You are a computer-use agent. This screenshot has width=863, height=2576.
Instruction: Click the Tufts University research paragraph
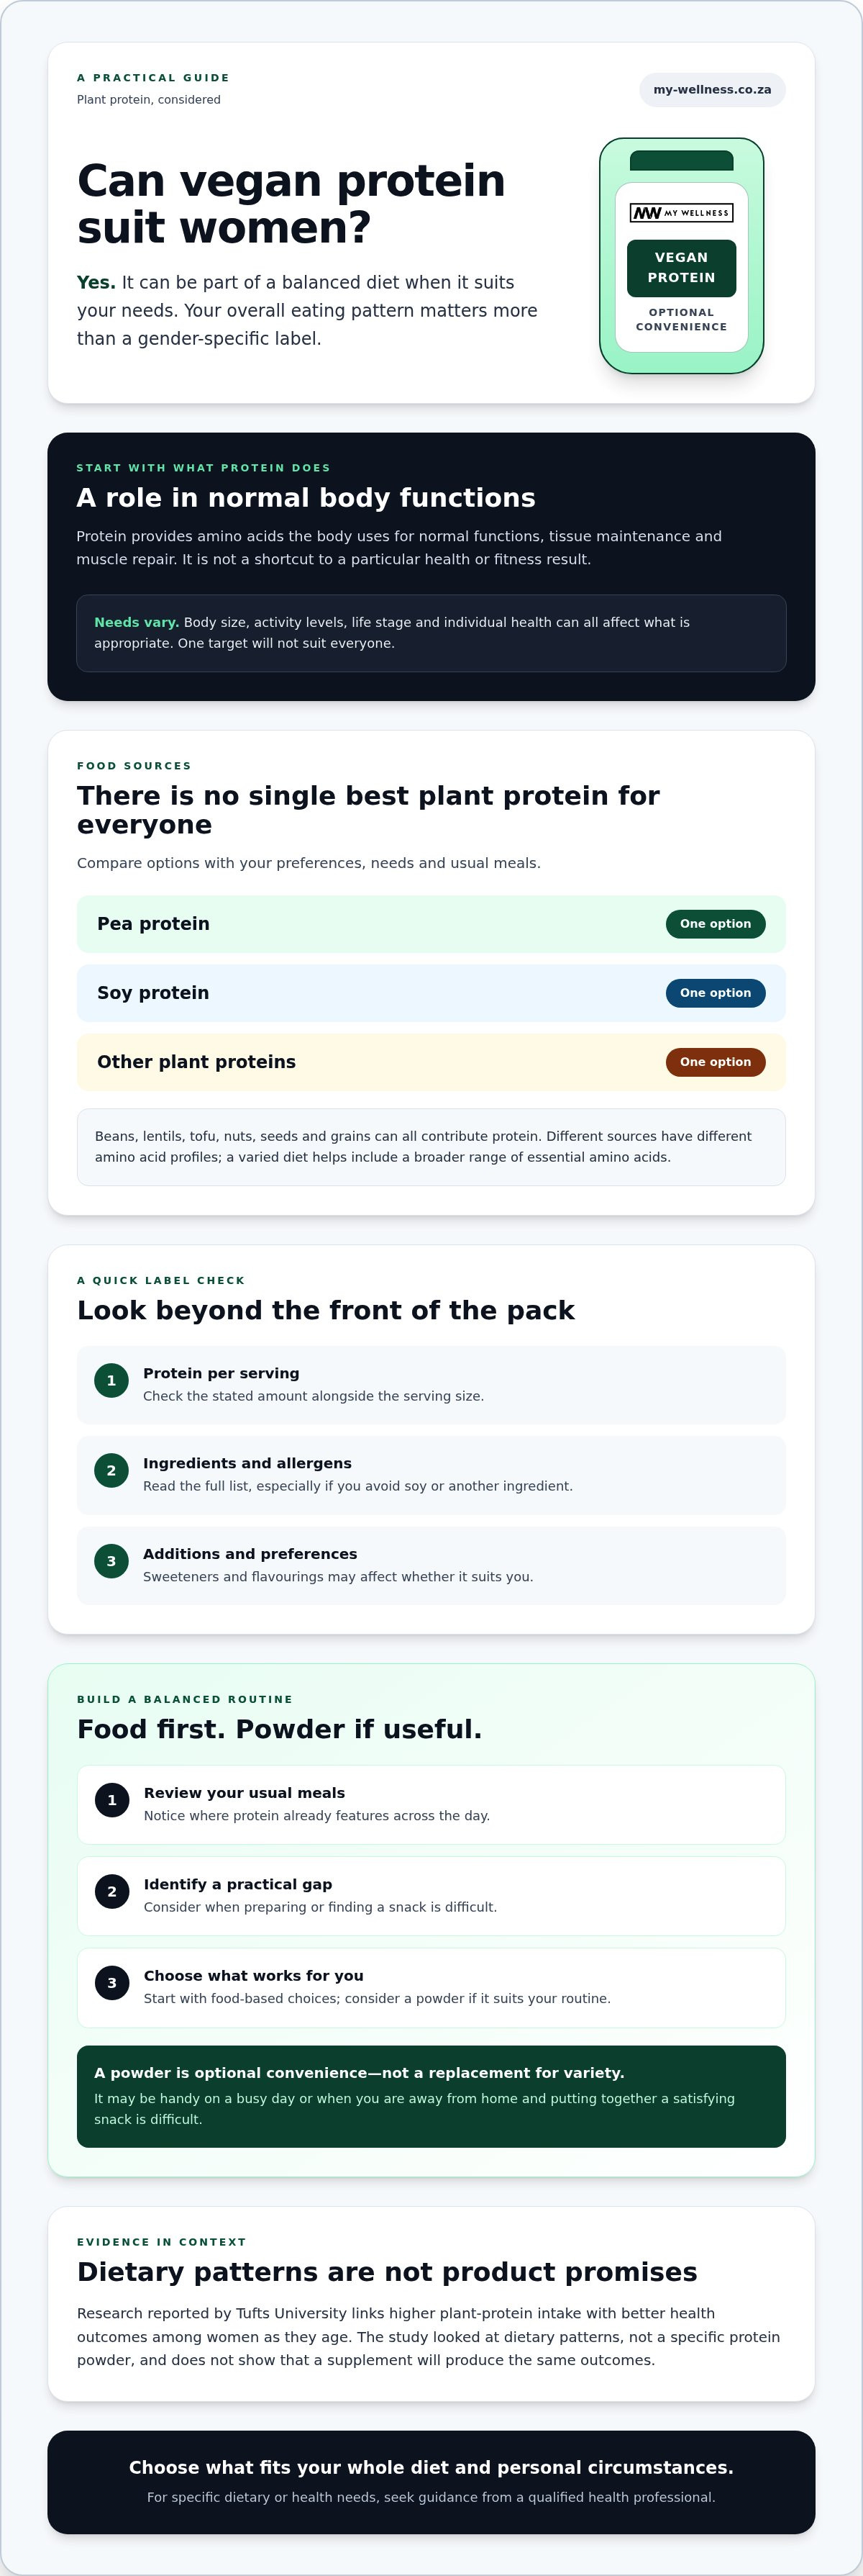(x=429, y=2337)
